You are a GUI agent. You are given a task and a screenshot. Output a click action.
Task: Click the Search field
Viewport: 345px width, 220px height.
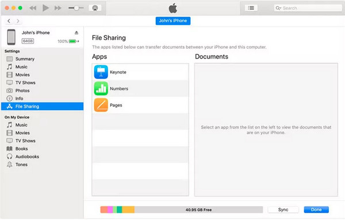pyautogui.click(x=308, y=8)
